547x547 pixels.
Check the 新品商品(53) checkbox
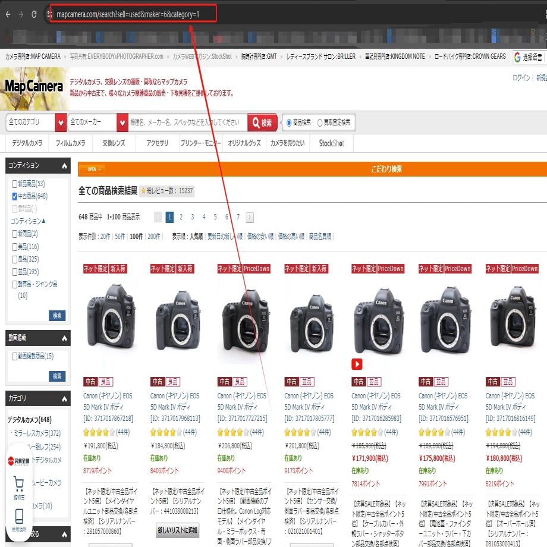click(14, 184)
